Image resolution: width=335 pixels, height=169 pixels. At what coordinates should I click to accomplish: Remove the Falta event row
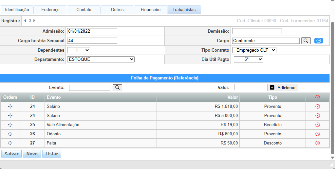(x=317, y=143)
